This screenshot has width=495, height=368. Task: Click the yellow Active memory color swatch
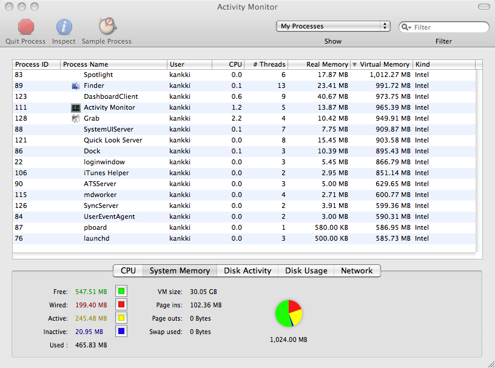click(x=121, y=318)
